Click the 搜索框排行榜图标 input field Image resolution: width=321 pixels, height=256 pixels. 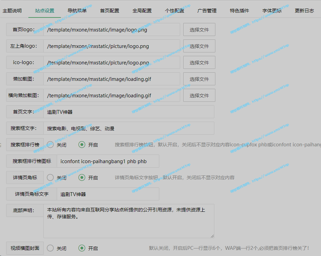[108, 161]
